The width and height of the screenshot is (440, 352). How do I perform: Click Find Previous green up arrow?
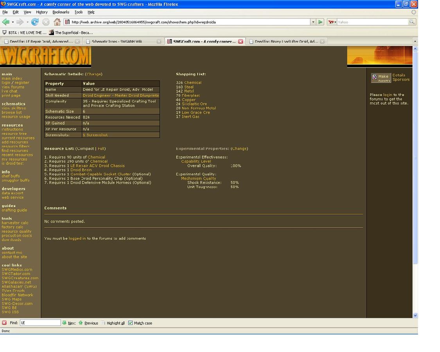[x=81, y=323]
